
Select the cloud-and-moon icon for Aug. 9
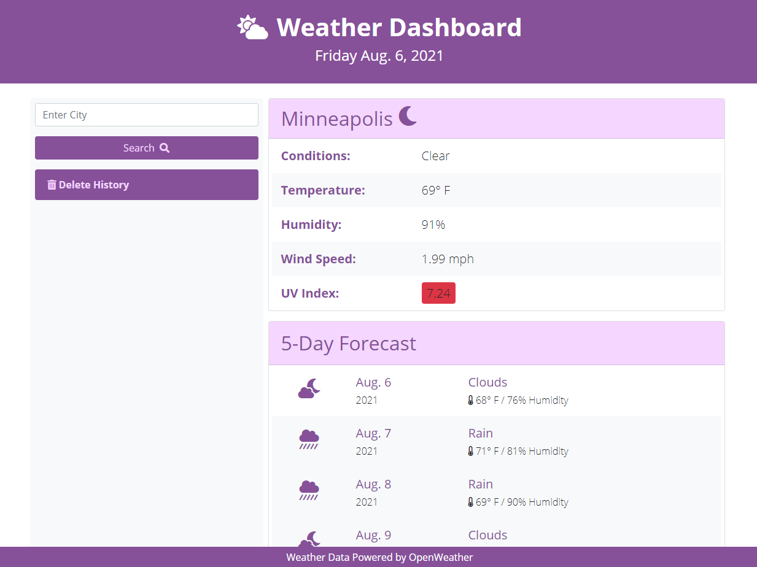pyautogui.click(x=308, y=540)
